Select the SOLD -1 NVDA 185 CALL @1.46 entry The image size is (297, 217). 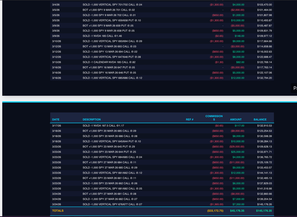102,36
